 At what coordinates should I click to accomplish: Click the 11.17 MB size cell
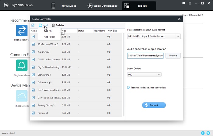tap(66, 67)
